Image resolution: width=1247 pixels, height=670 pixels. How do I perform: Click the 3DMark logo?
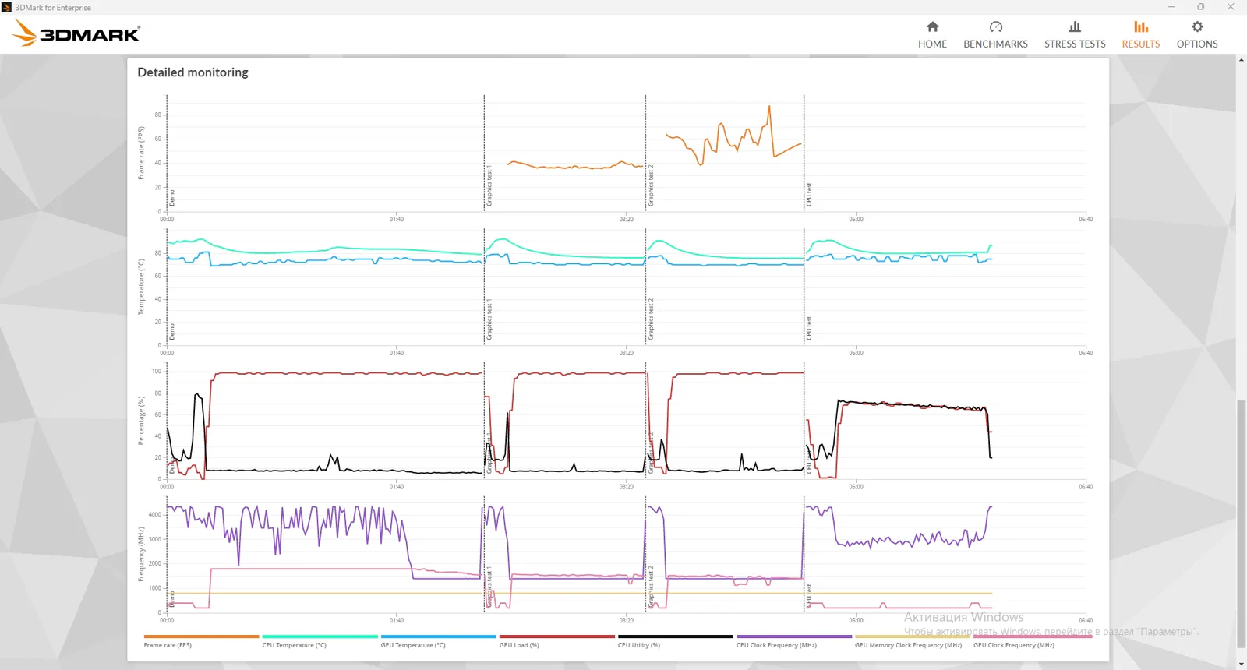tap(77, 33)
